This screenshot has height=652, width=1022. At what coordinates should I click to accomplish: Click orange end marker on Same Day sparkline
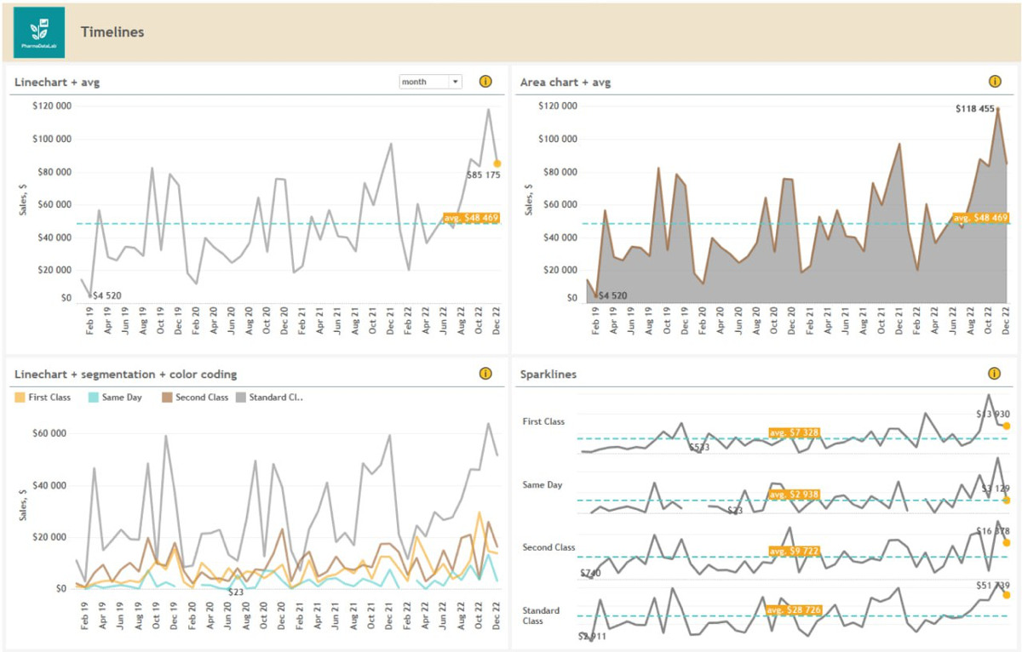[1006, 500]
